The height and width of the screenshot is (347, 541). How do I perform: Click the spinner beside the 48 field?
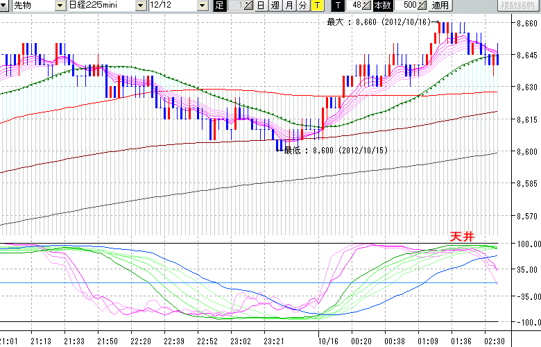pyautogui.click(x=367, y=6)
